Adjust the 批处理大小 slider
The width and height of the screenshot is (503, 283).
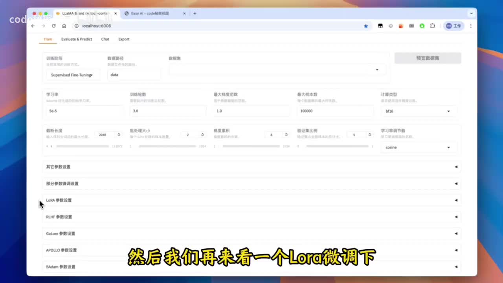pyautogui.click(x=167, y=146)
